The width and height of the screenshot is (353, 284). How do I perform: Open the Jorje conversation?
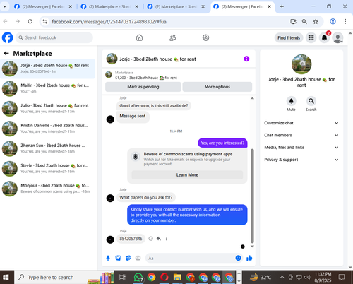[48, 69]
